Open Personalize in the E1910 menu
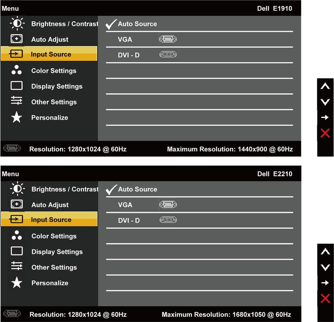This screenshot has width=334, height=322. pos(50,118)
